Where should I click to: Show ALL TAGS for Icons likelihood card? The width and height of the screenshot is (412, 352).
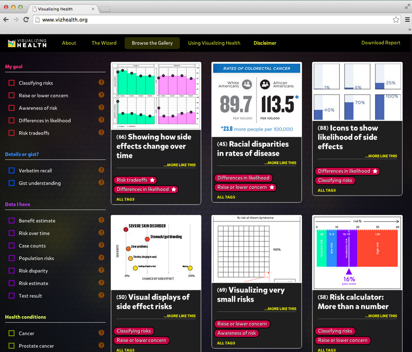coord(327,190)
